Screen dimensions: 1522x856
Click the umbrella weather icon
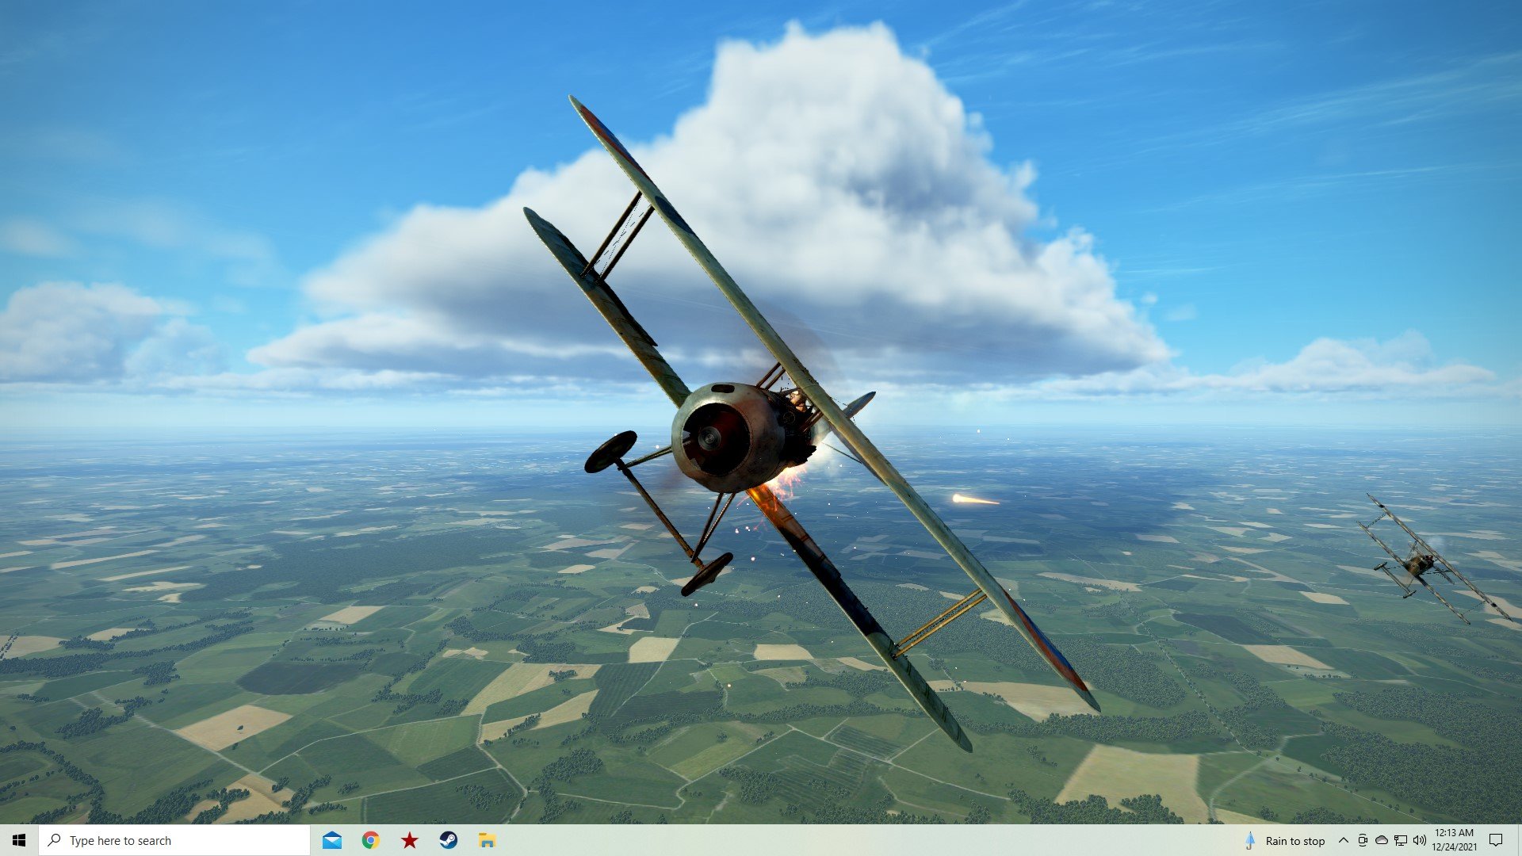(x=1250, y=840)
